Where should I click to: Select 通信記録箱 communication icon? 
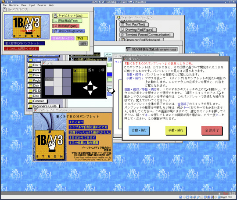click(69, 31)
